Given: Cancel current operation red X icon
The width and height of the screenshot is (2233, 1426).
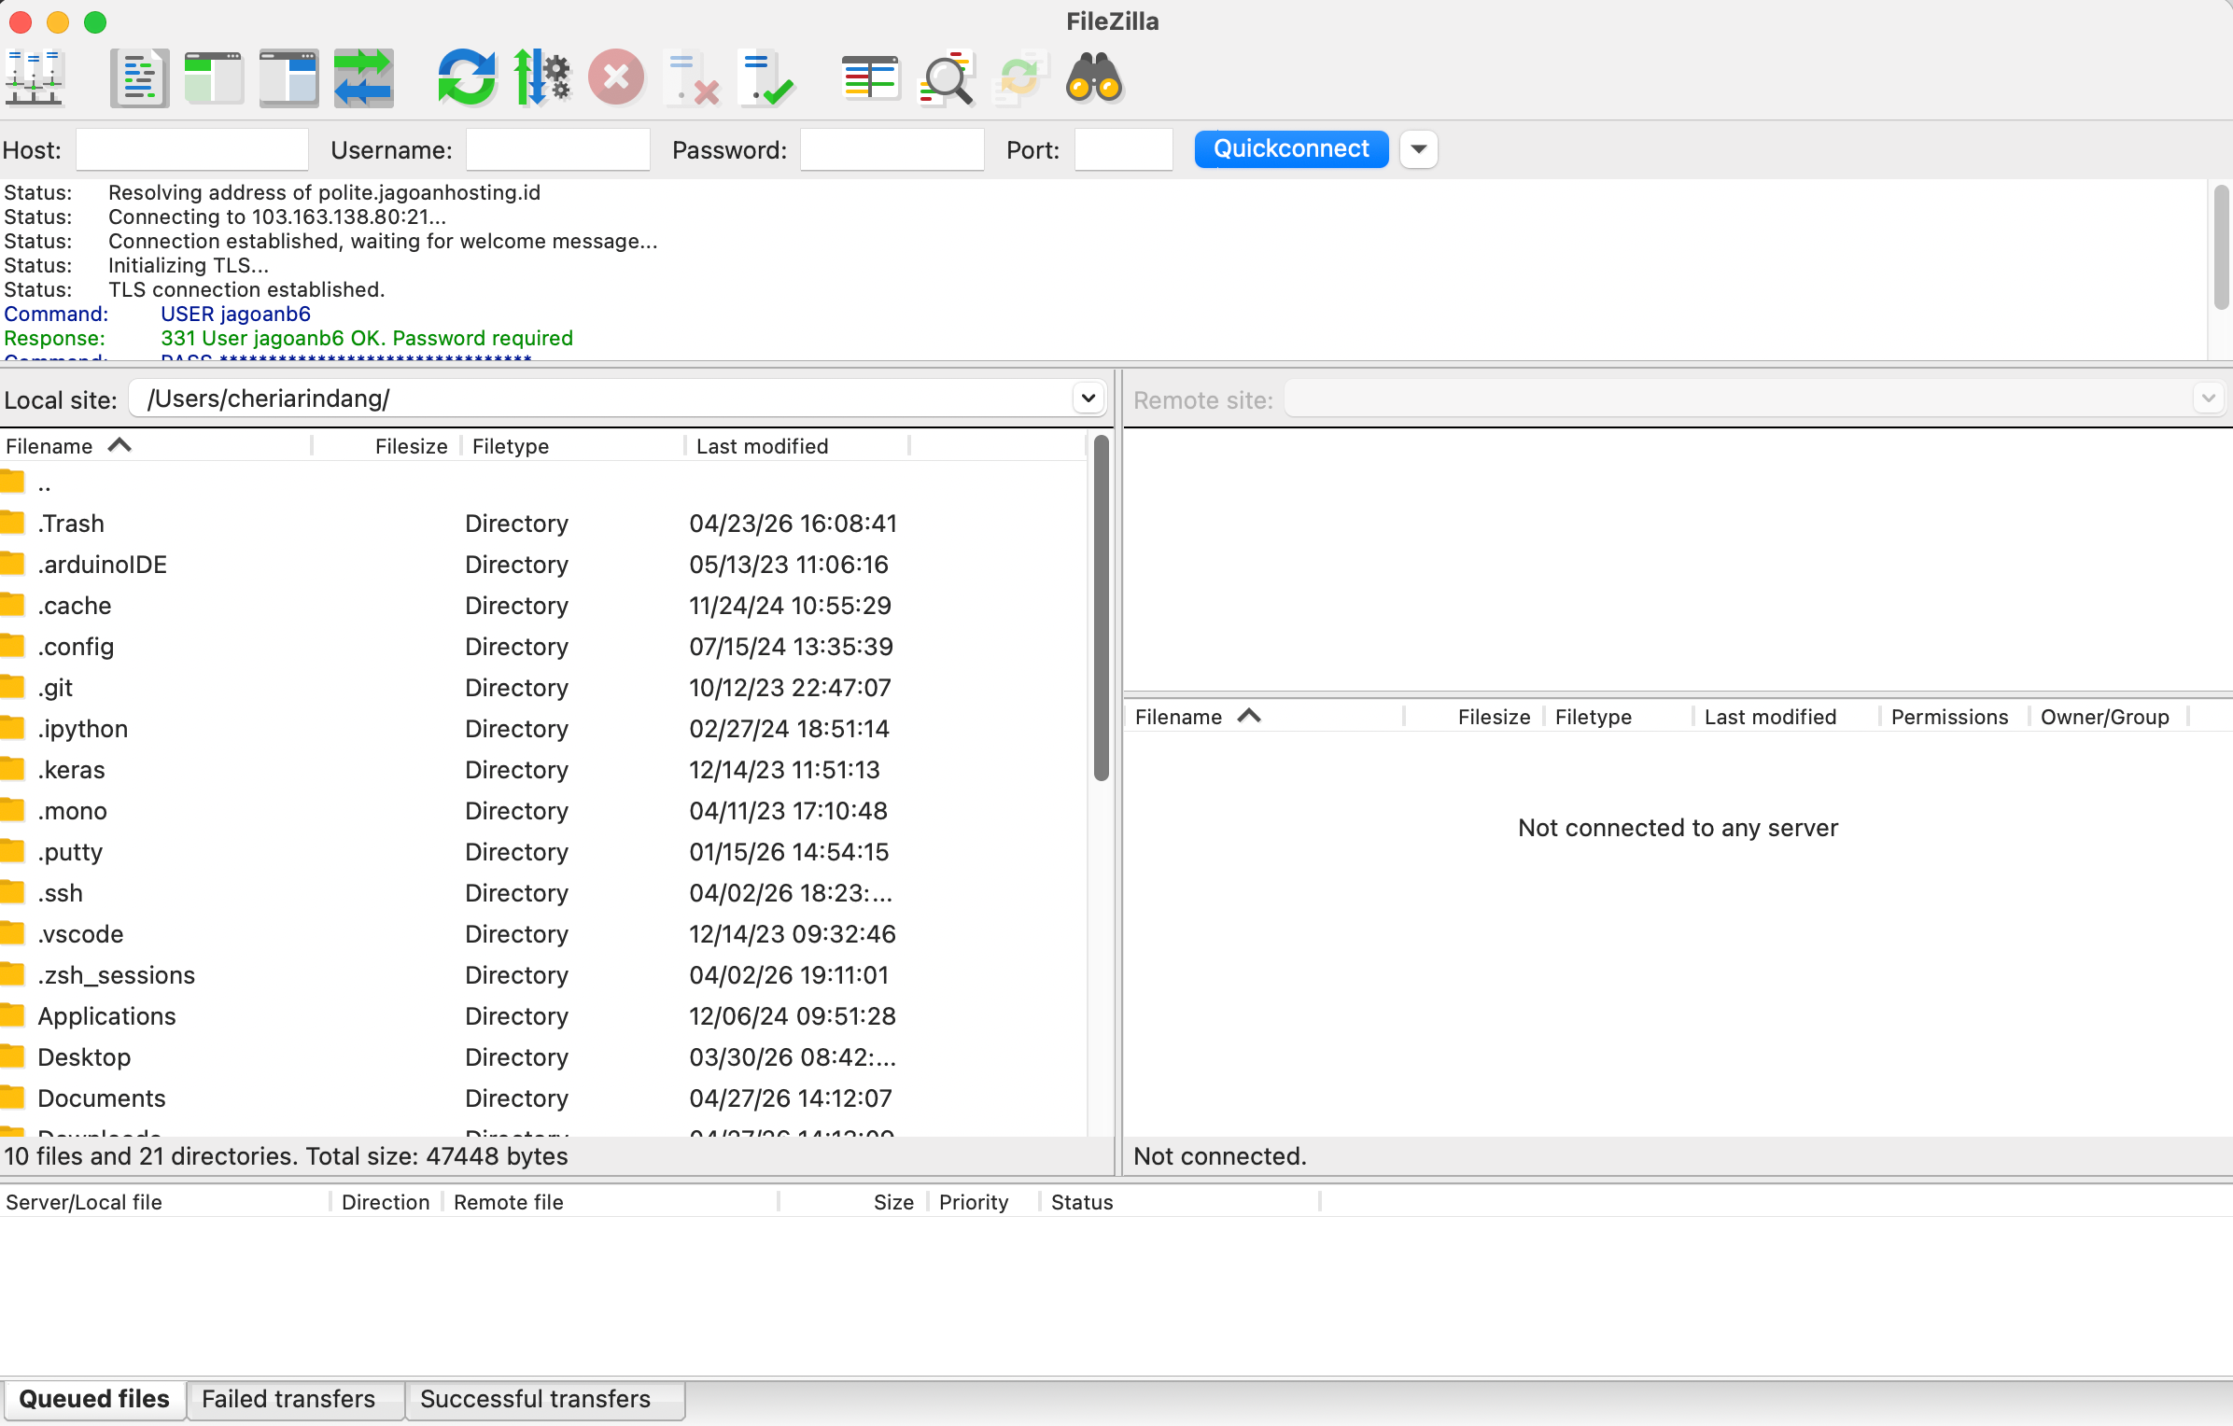Looking at the screenshot, I should coord(616,78).
